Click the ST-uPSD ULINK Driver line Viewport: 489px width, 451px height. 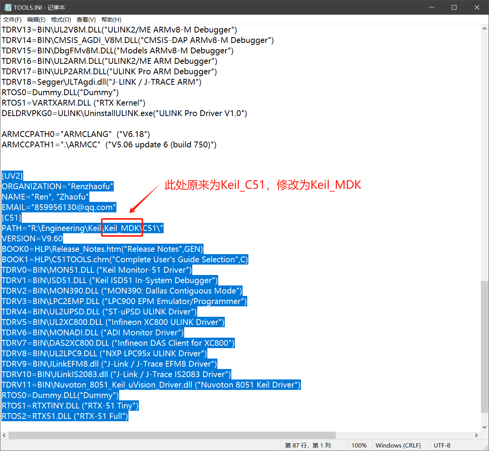[x=99, y=312]
